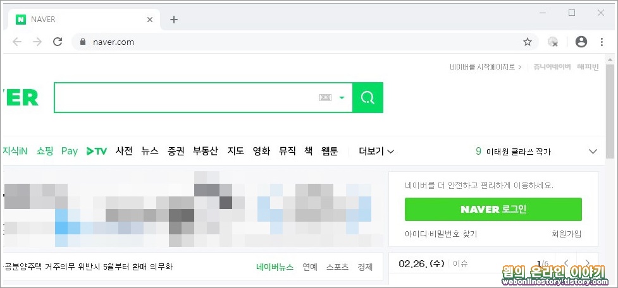Open the 쇼핑 menu item
Screen dimensions: 618x288
(x=45, y=151)
